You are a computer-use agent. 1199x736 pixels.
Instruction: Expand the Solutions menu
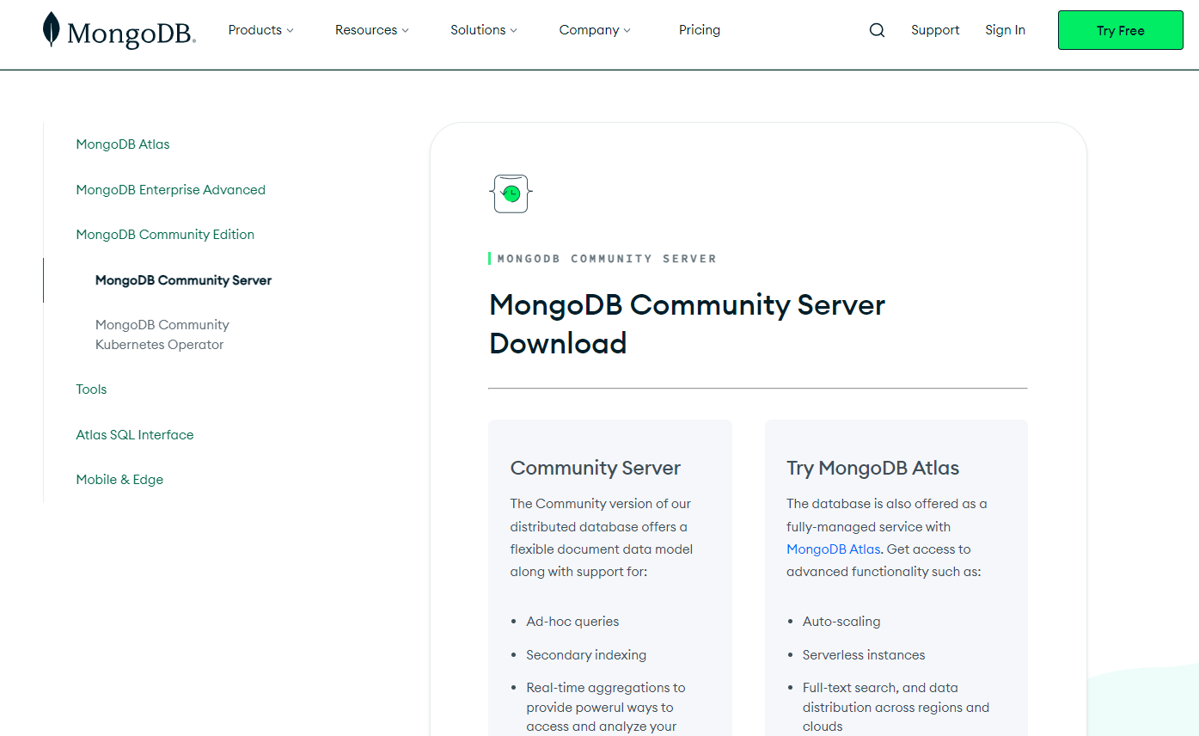tap(484, 30)
